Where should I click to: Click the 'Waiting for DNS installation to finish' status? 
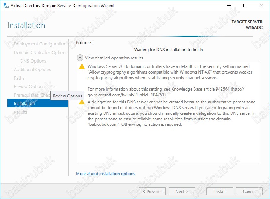pos(169,50)
